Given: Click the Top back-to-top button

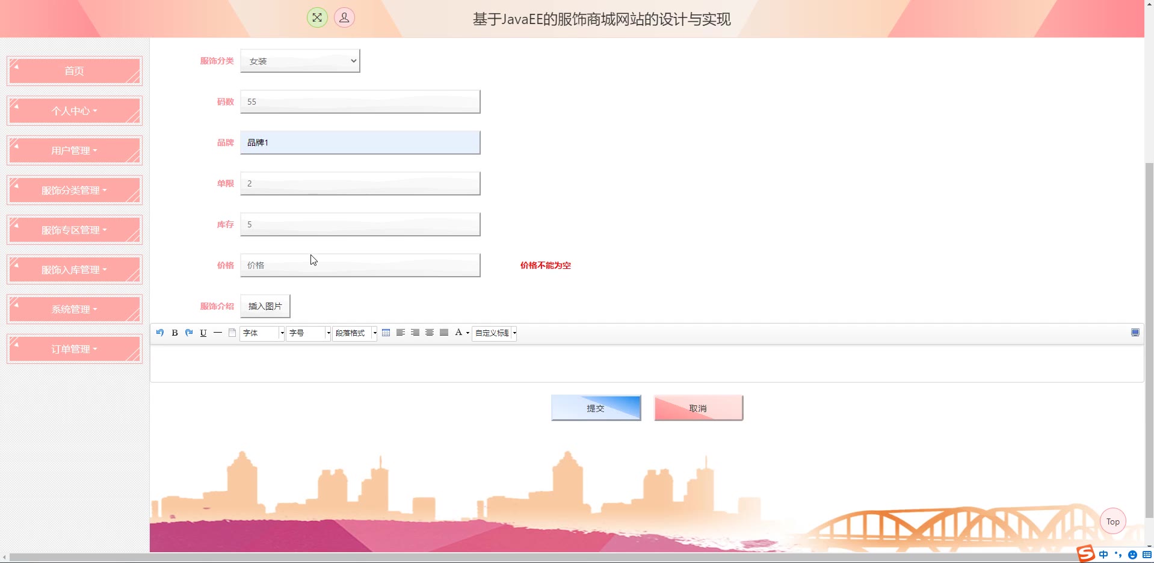Looking at the screenshot, I should click(1113, 521).
